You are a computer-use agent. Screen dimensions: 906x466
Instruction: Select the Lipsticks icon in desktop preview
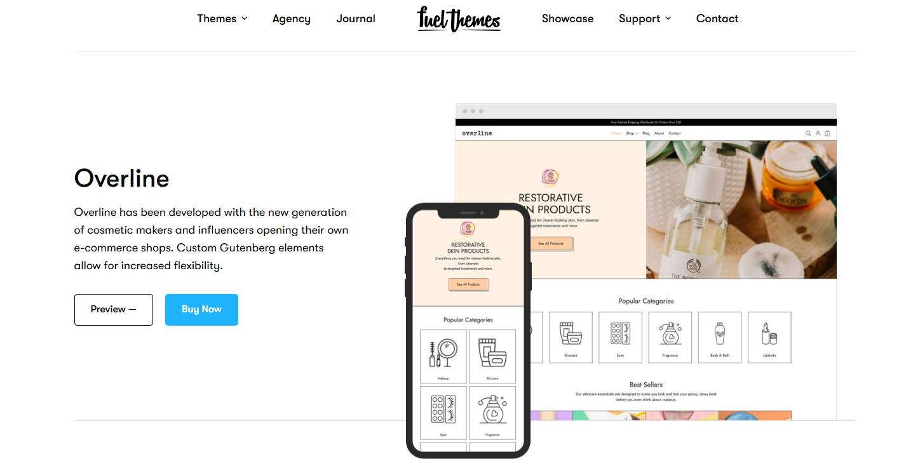pos(769,337)
